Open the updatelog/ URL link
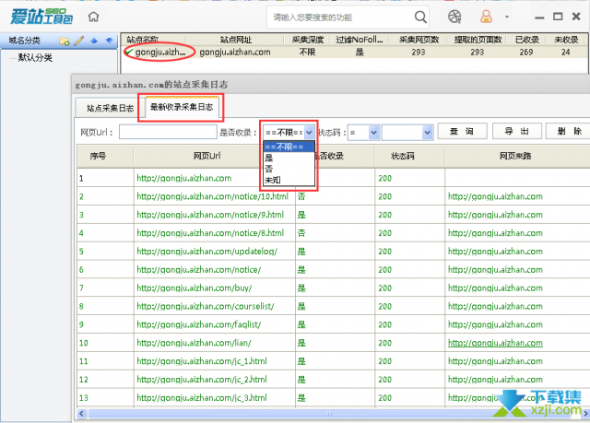Screen dimensions: 590x423 click(x=206, y=252)
